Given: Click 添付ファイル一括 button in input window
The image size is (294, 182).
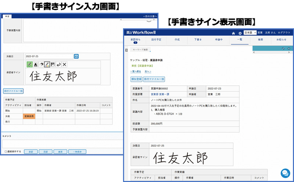Looking at the screenshot, I should pyautogui.click(x=13, y=91).
